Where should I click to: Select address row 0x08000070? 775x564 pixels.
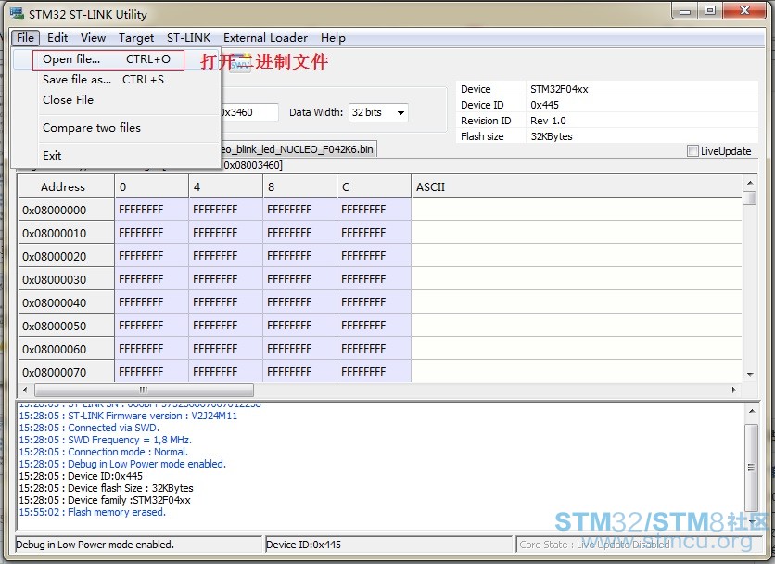tap(66, 372)
